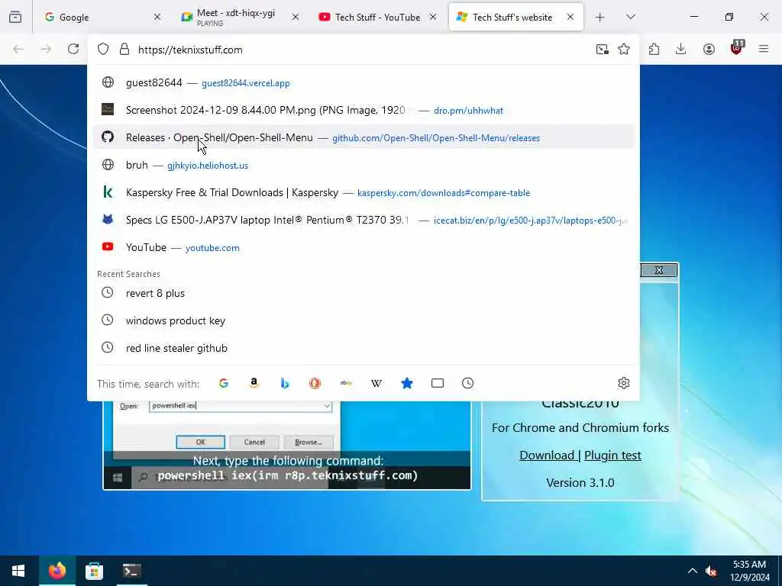This screenshot has height=586, width=782.
Task: Click Browse in the Run dialog image
Action: pyautogui.click(x=309, y=442)
